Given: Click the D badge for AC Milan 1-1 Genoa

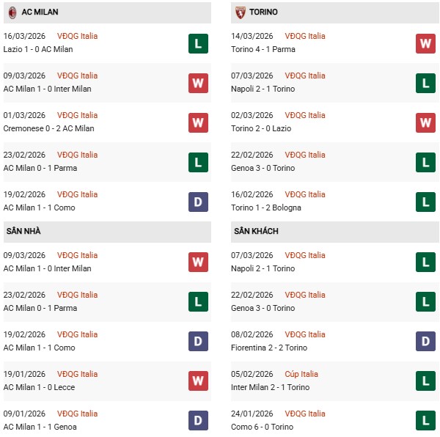Looking at the screenshot, I should tap(198, 421).
